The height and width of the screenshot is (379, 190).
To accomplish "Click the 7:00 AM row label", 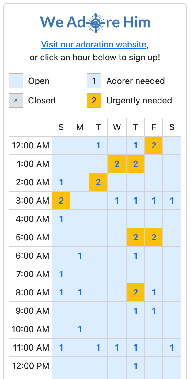I will (30, 274).
